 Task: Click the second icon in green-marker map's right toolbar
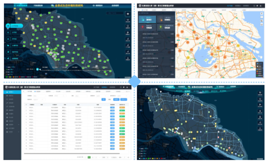click(x=128, y=20)
